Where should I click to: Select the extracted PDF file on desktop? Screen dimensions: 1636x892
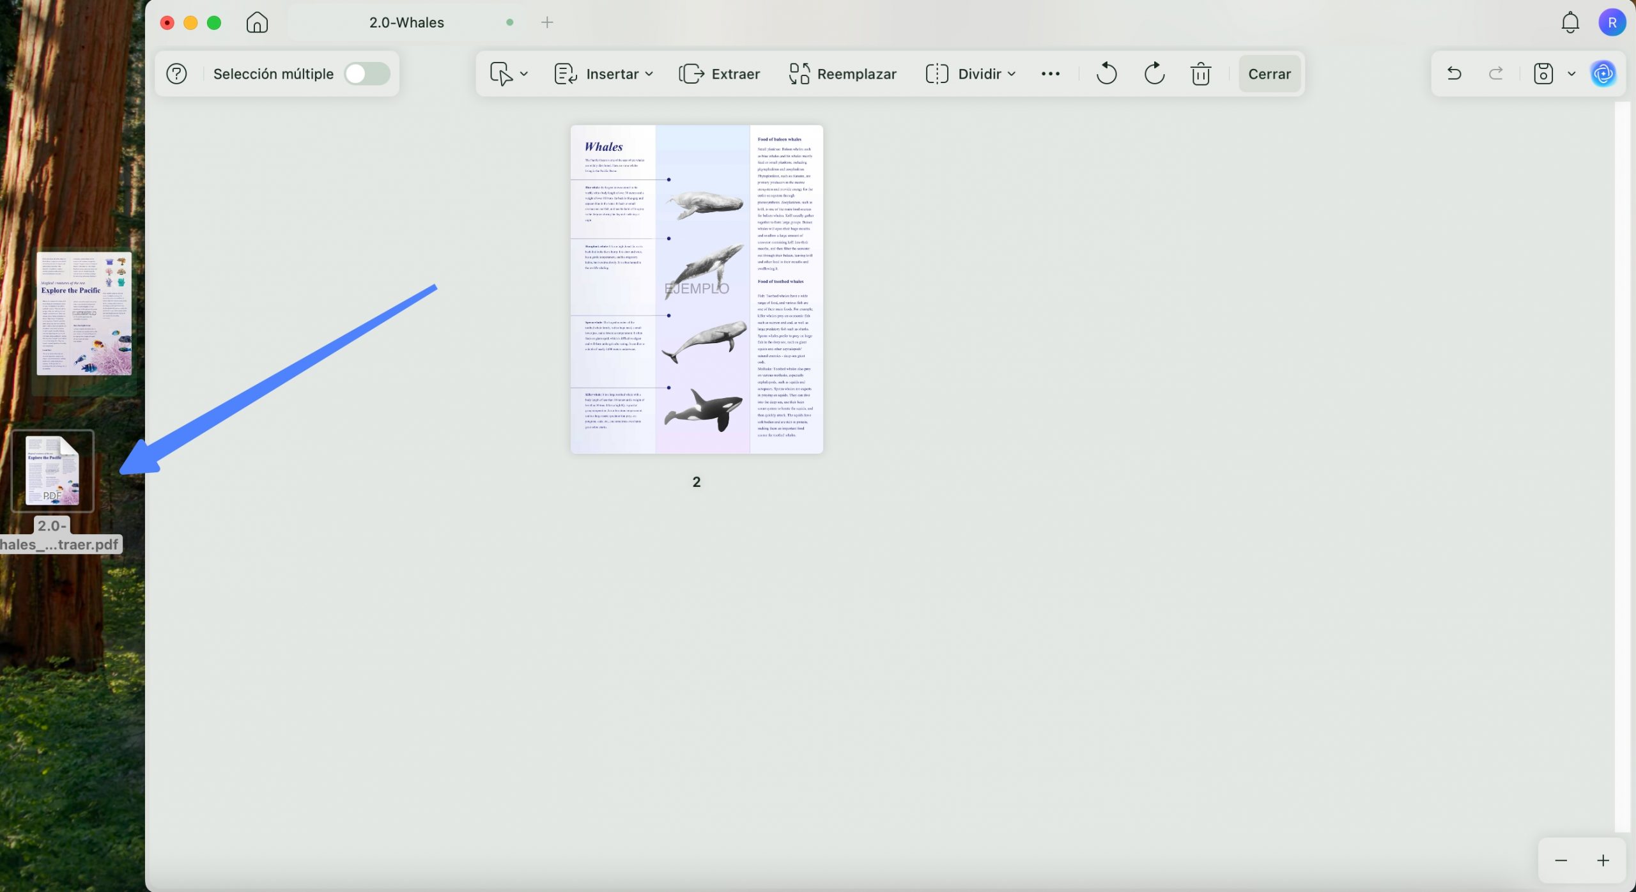tap(52, 471)
